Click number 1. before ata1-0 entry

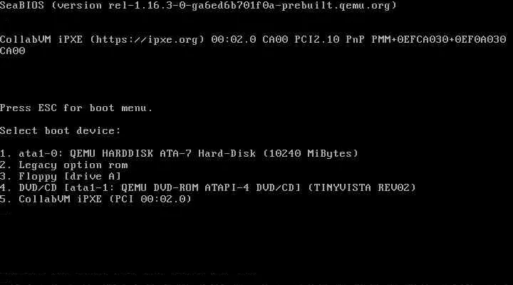click(6, 153)
